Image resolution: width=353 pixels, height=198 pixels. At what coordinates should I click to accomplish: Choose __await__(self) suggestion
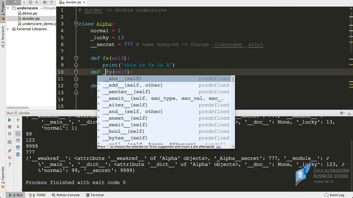pos(164,125)
